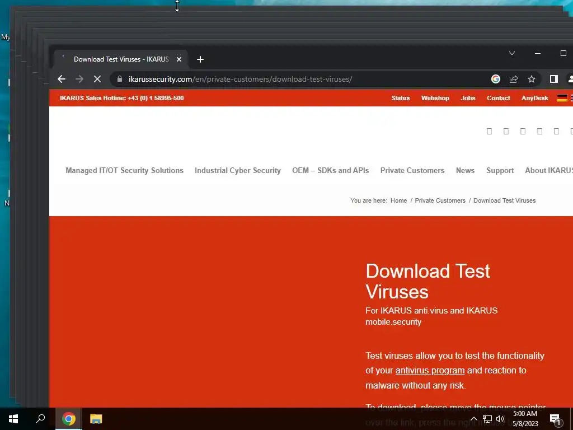The image size is (573, 430).
Task: Open Managed IT/OT Security Solutions menu
Action: pos(125,170)
